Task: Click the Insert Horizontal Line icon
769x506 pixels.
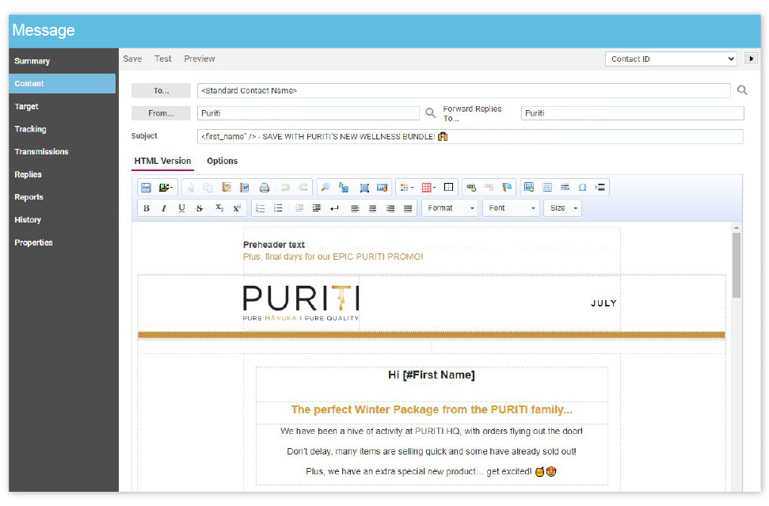Action: pyautogui.click(x=565, y=188)
